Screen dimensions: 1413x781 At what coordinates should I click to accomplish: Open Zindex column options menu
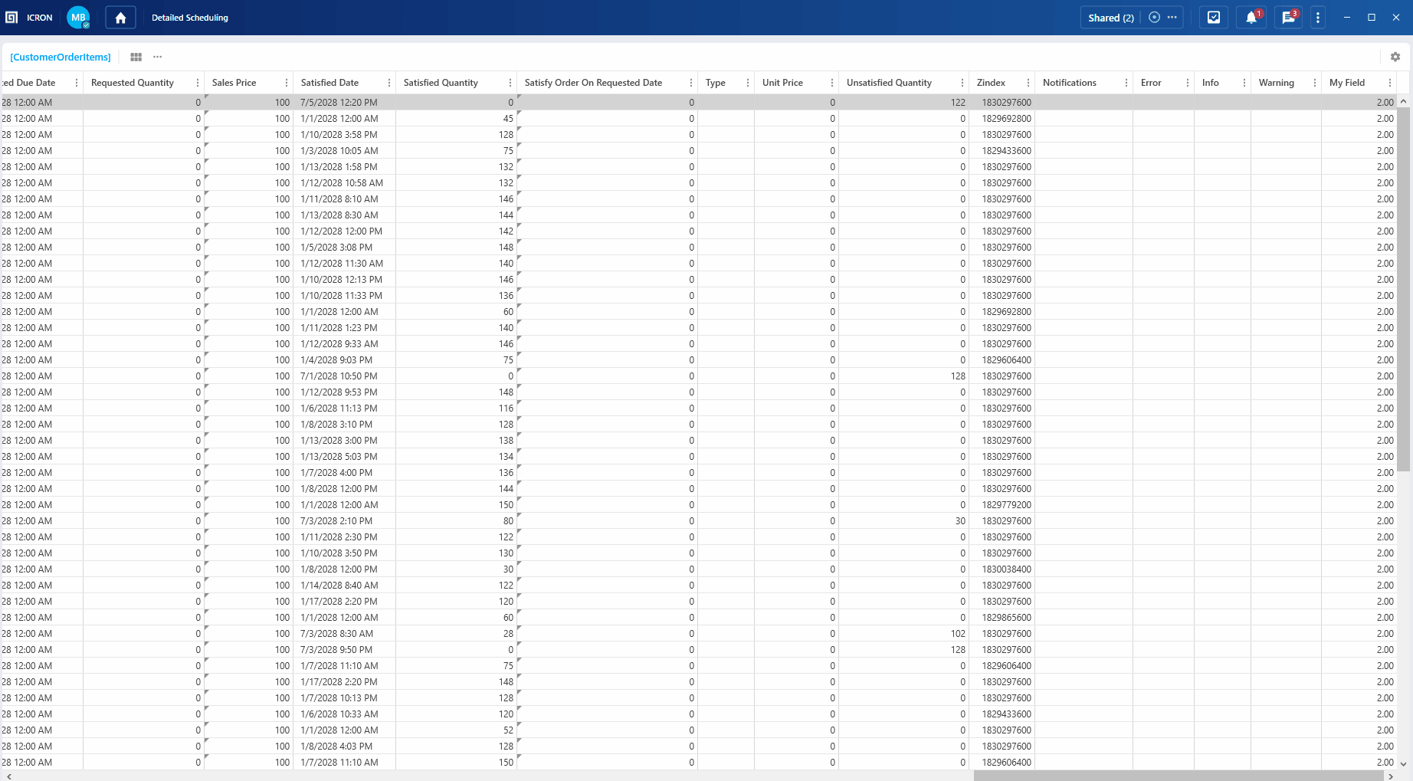(x=1028, y=83)
